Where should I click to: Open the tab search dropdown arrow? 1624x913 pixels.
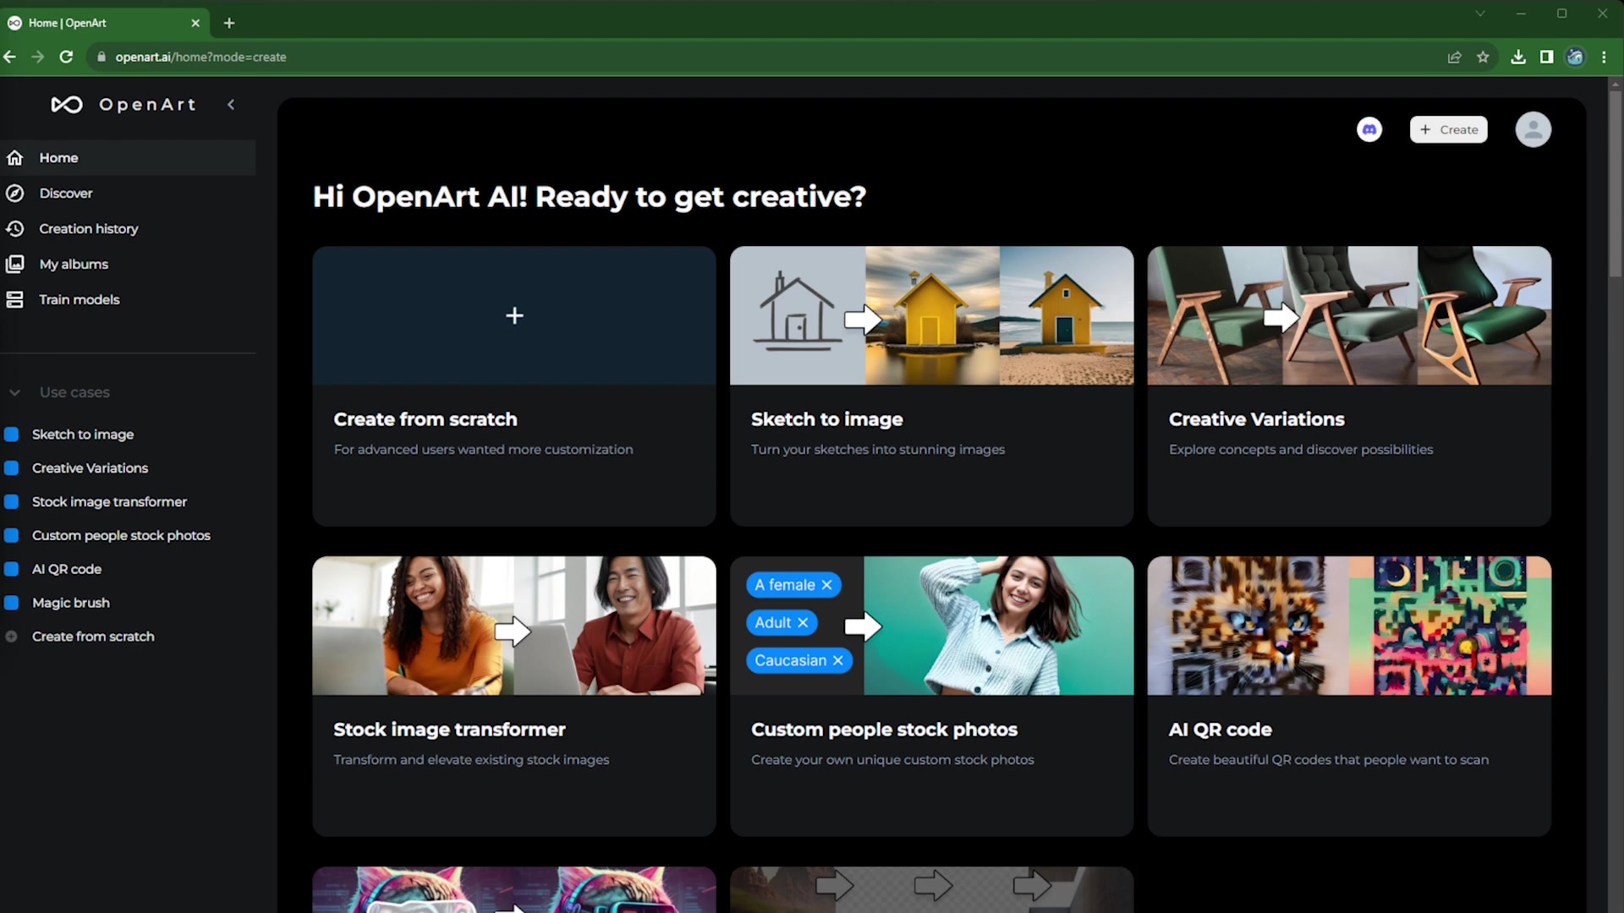1480,14
